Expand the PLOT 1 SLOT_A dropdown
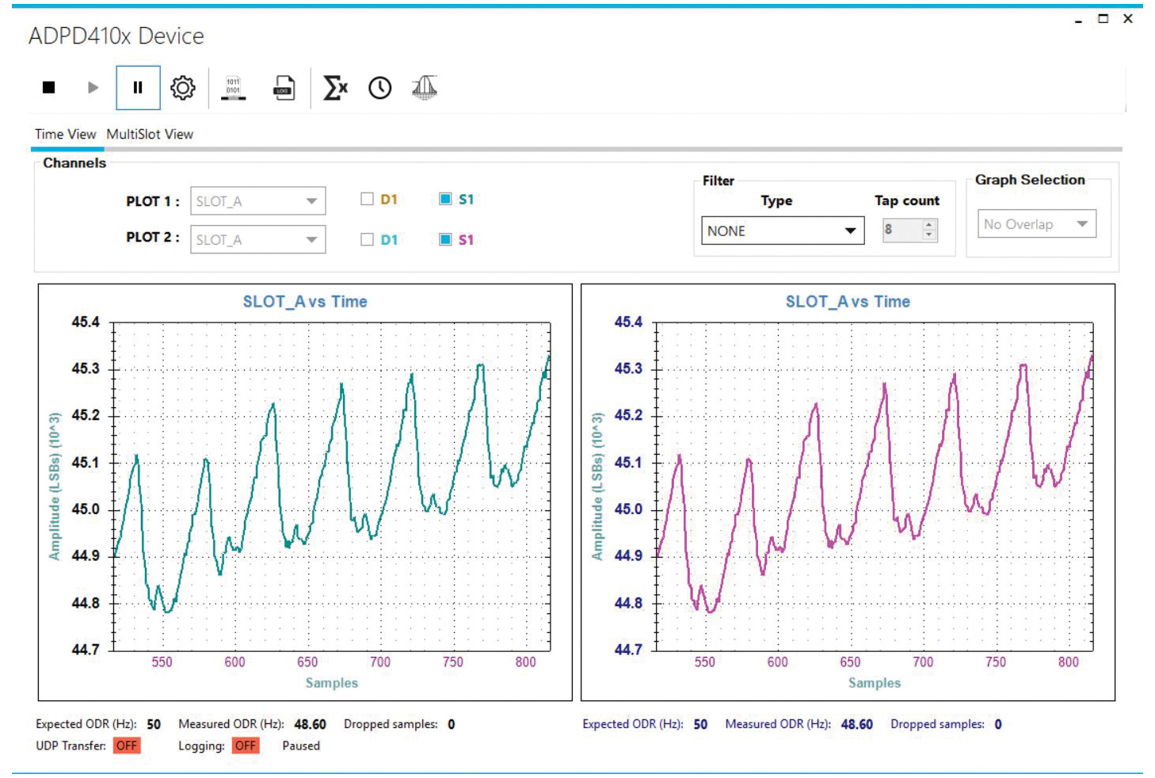1155x778 pixels. tap(257, 201)
